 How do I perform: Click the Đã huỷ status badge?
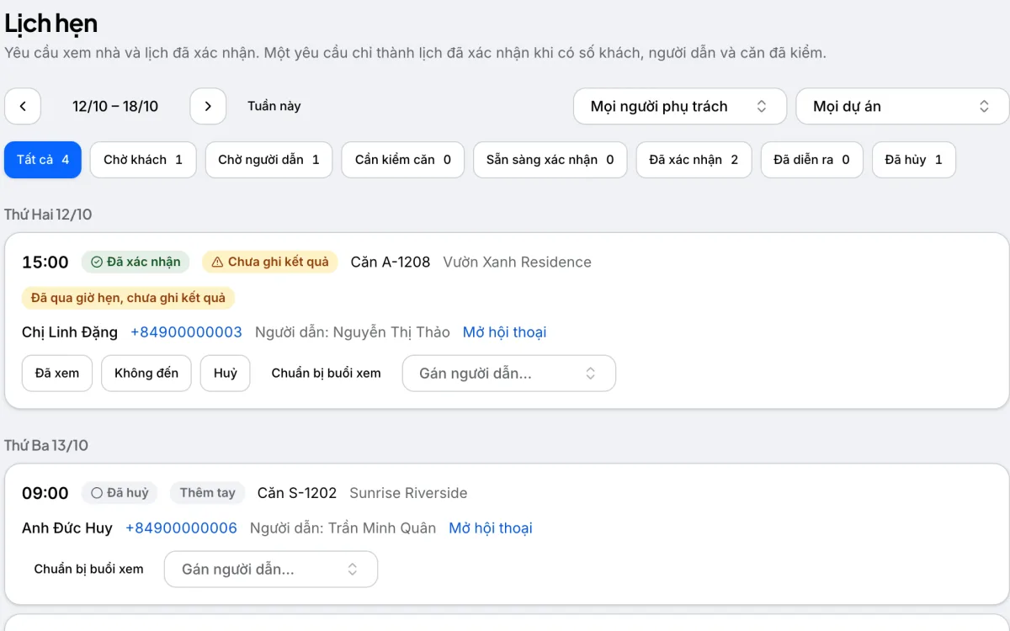pyautogui.click(x=120, y=493)
